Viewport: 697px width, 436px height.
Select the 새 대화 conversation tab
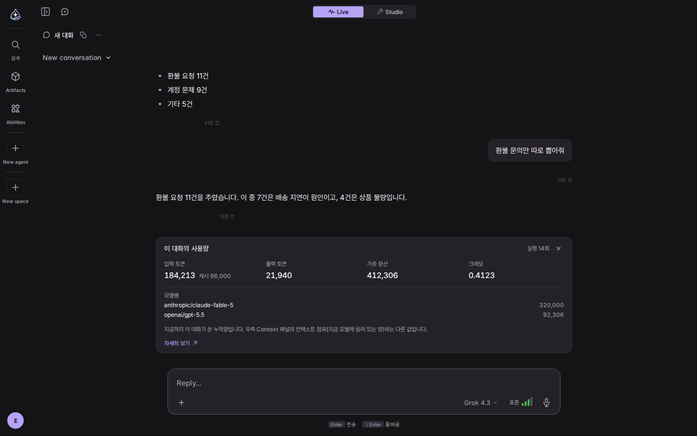point(58,35)
